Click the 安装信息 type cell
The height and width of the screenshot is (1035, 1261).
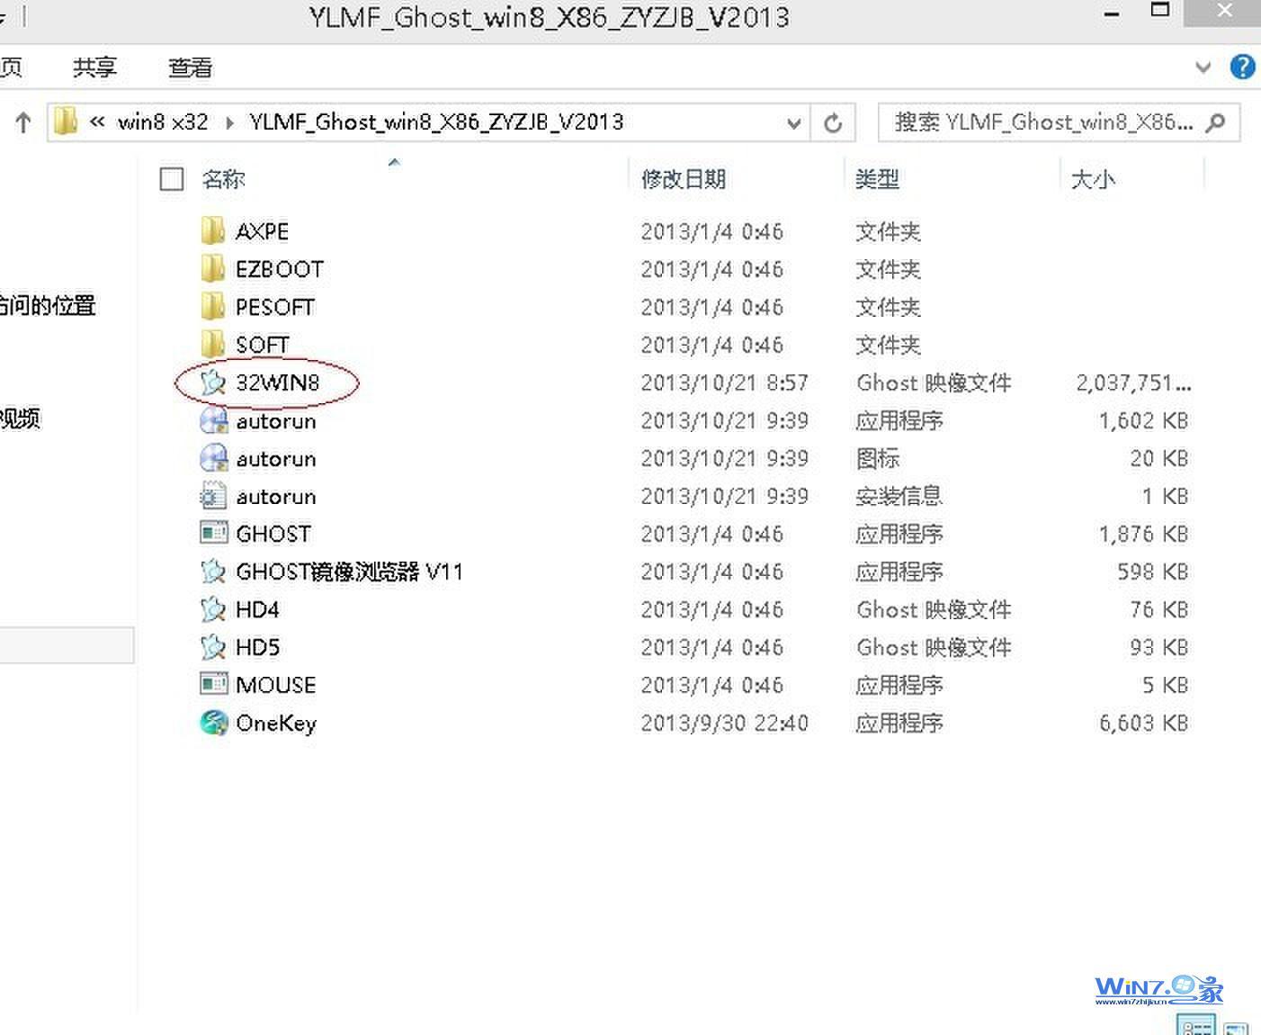899,496
